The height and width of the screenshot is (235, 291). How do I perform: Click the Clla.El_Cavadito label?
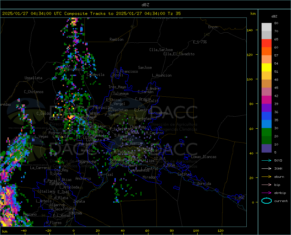pos(179,54)
